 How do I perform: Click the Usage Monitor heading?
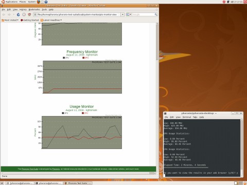coord(82,106)
